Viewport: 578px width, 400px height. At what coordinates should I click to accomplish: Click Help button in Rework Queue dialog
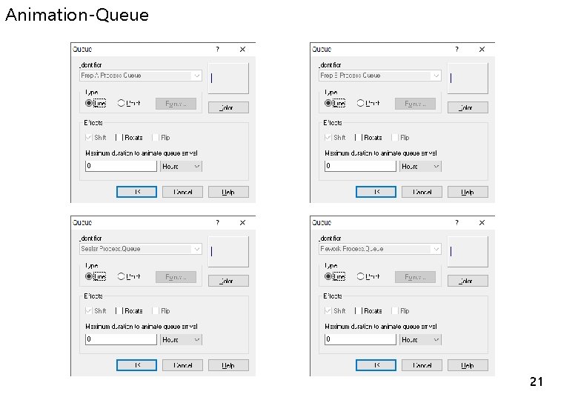[468, 365]
